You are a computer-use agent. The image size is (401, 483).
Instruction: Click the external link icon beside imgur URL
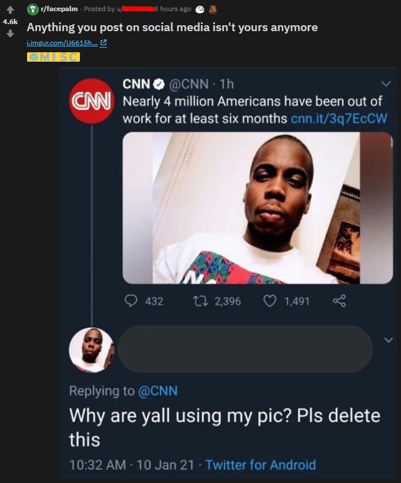tap(103, 43)
